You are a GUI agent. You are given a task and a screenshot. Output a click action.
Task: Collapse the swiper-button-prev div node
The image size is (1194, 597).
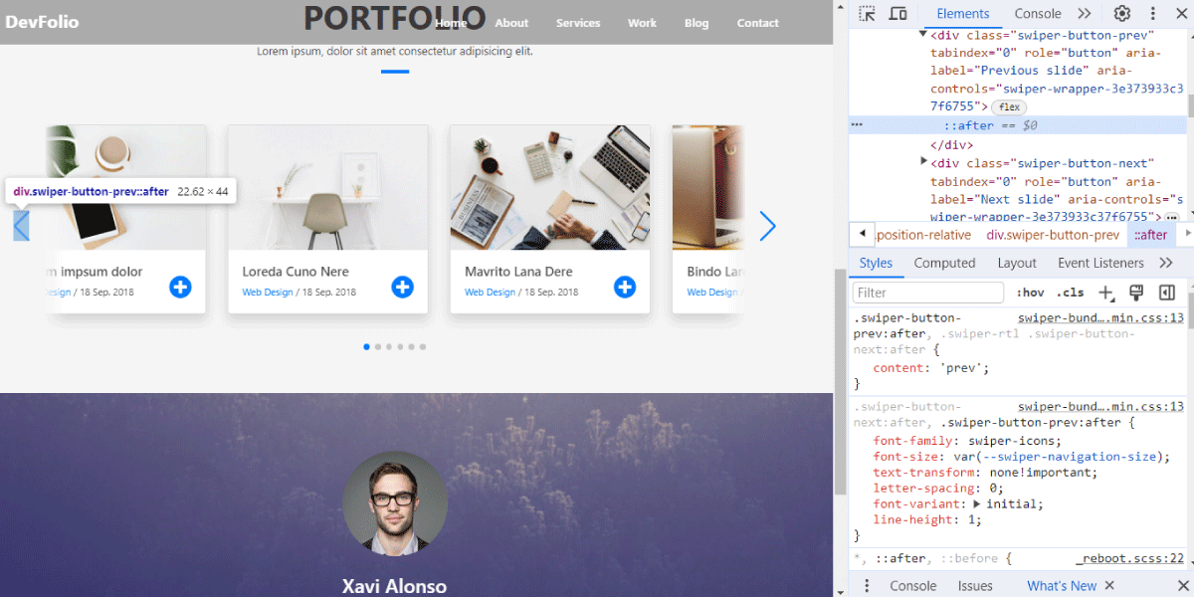click(923, 34)
